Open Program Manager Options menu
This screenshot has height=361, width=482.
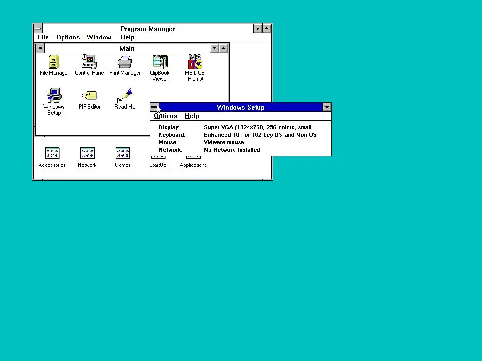click(68, 38)
